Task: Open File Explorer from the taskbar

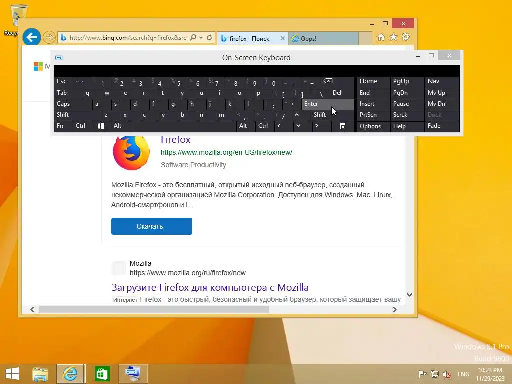Action: coord(40,374)
